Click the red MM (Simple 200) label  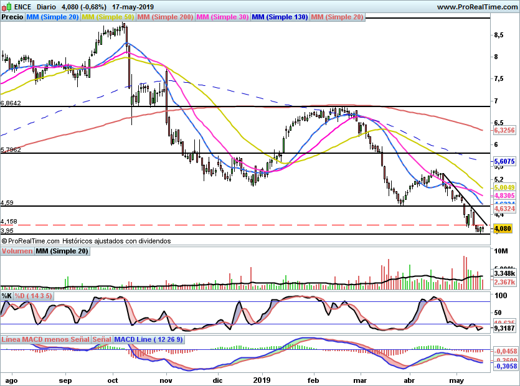pos(165,17)
